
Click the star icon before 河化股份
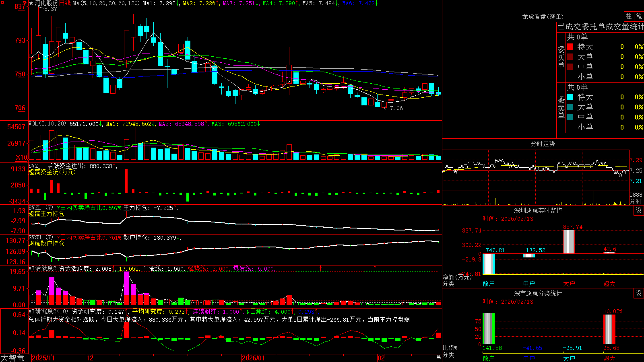coord(31,3)
